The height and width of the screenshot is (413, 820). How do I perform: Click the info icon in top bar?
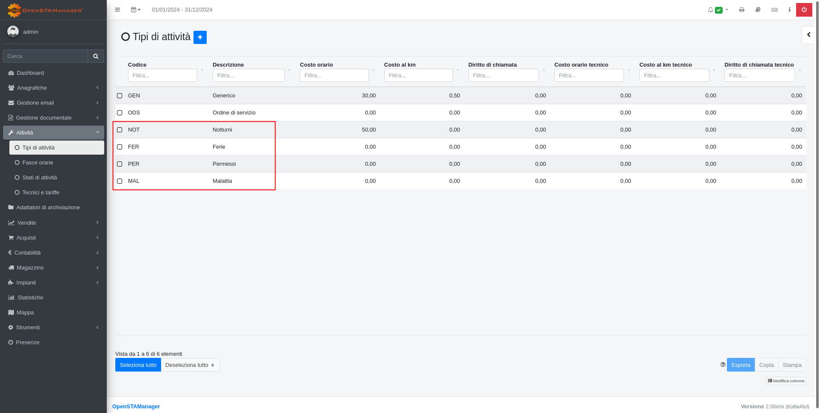click(789, 10)
